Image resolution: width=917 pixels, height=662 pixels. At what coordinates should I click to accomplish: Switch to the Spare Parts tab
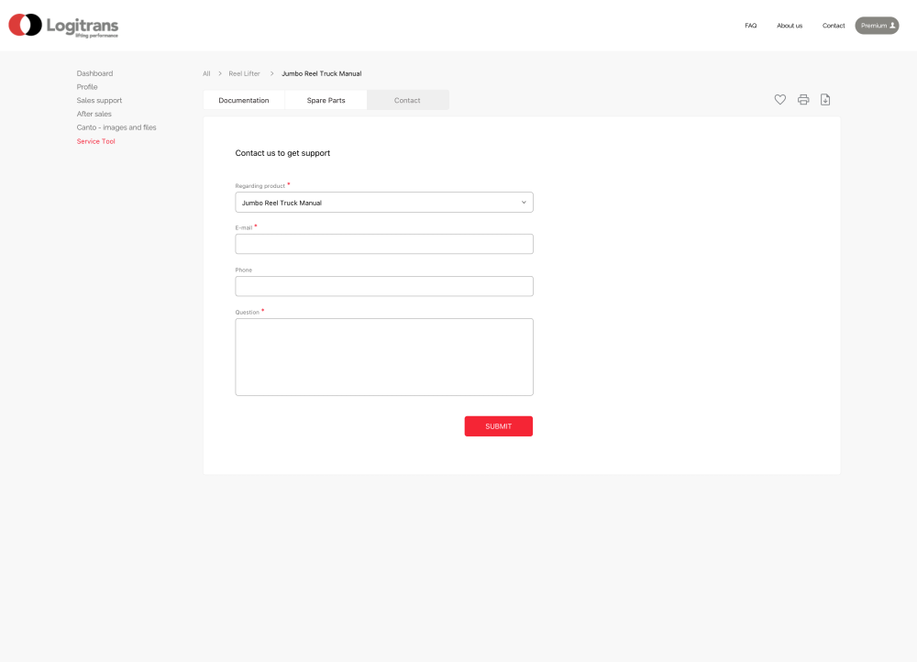(x=326, y=100)
